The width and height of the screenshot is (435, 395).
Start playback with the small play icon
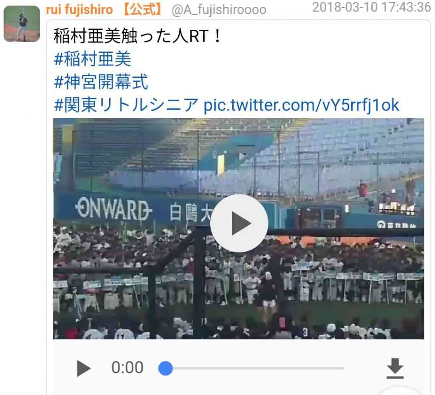point(84,368)
